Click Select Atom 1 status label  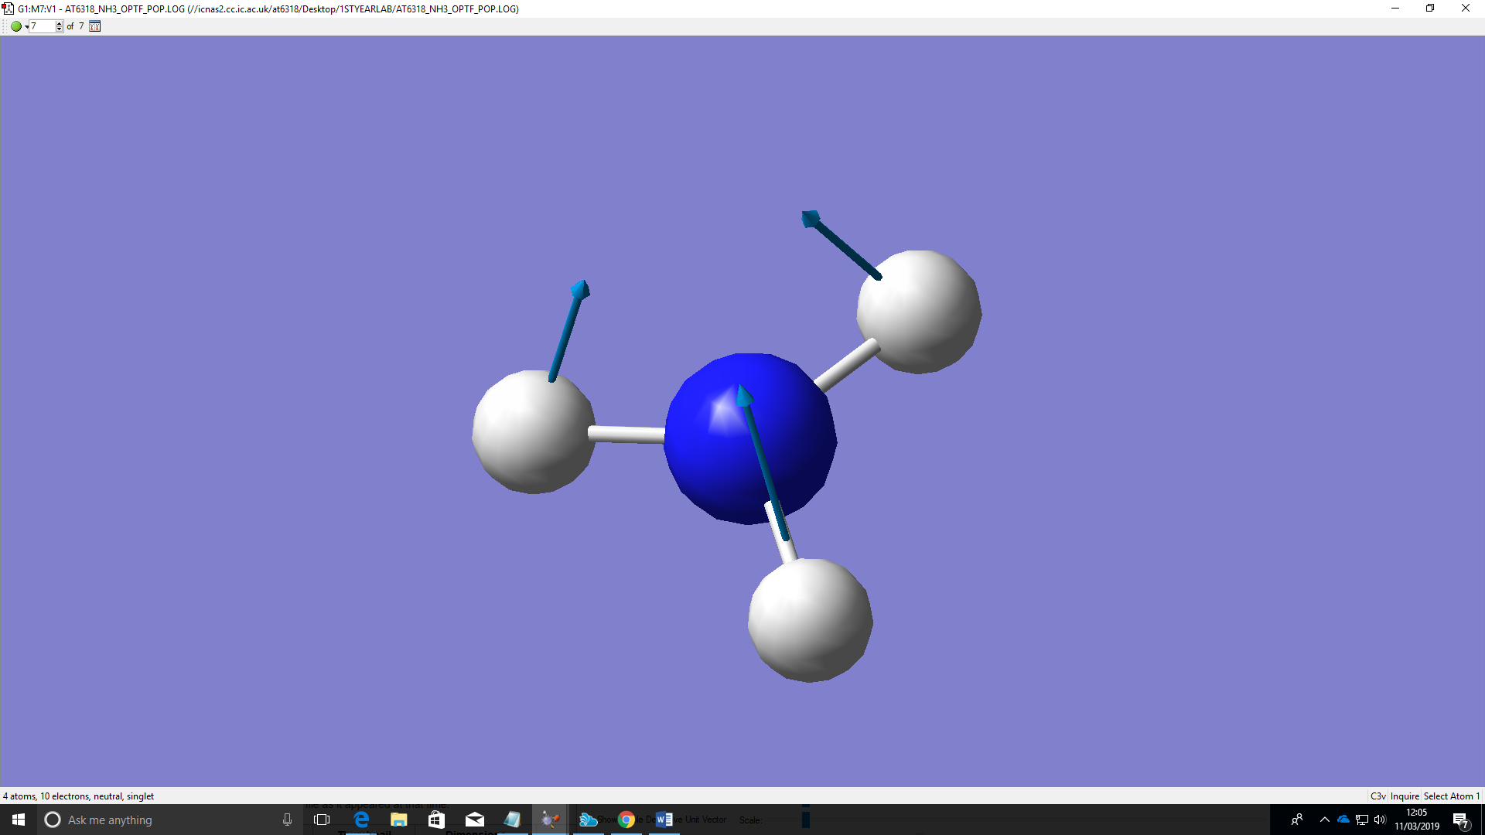tap(1451, 796)
